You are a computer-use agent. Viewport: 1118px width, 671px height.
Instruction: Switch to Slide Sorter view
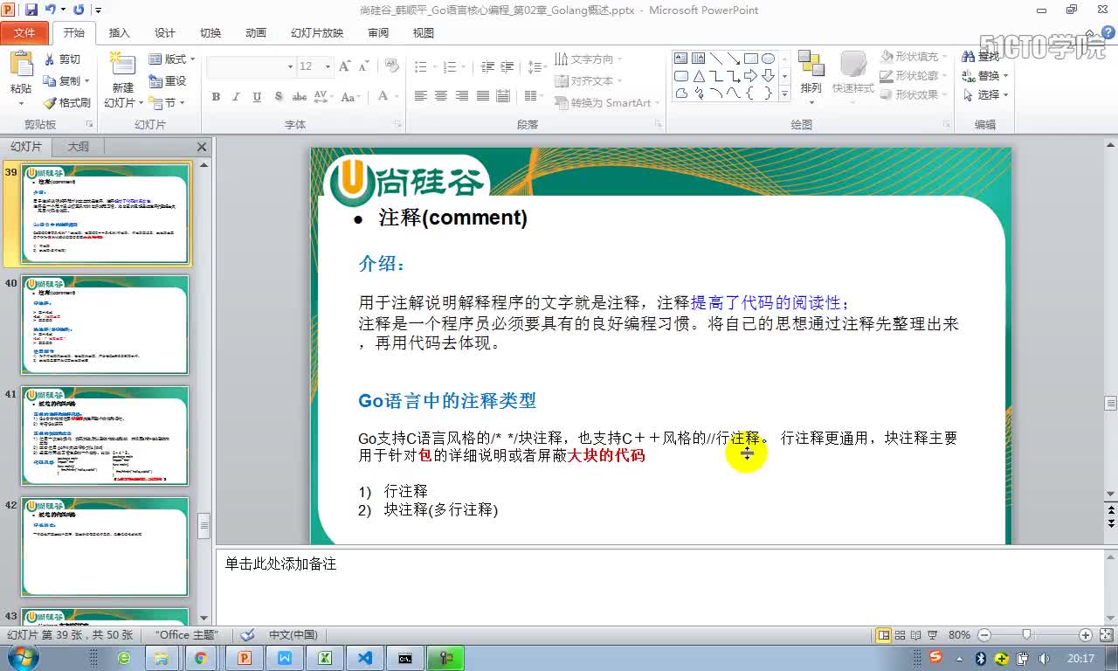[x=901, y=635]
